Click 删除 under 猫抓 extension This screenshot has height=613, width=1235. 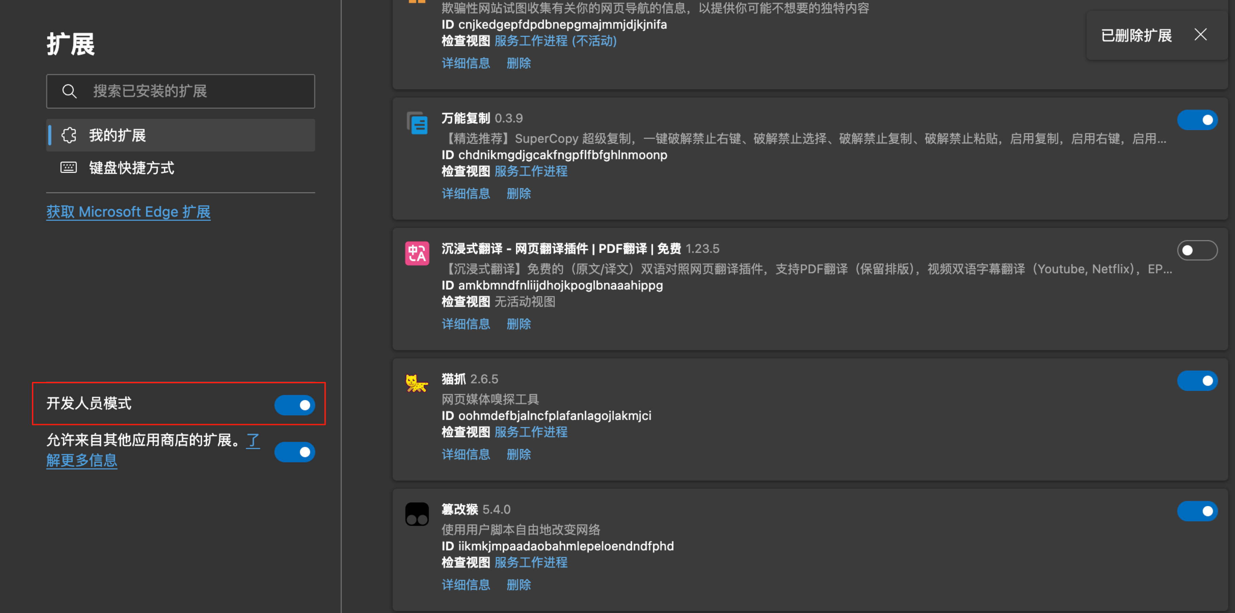tap(518, 454)
